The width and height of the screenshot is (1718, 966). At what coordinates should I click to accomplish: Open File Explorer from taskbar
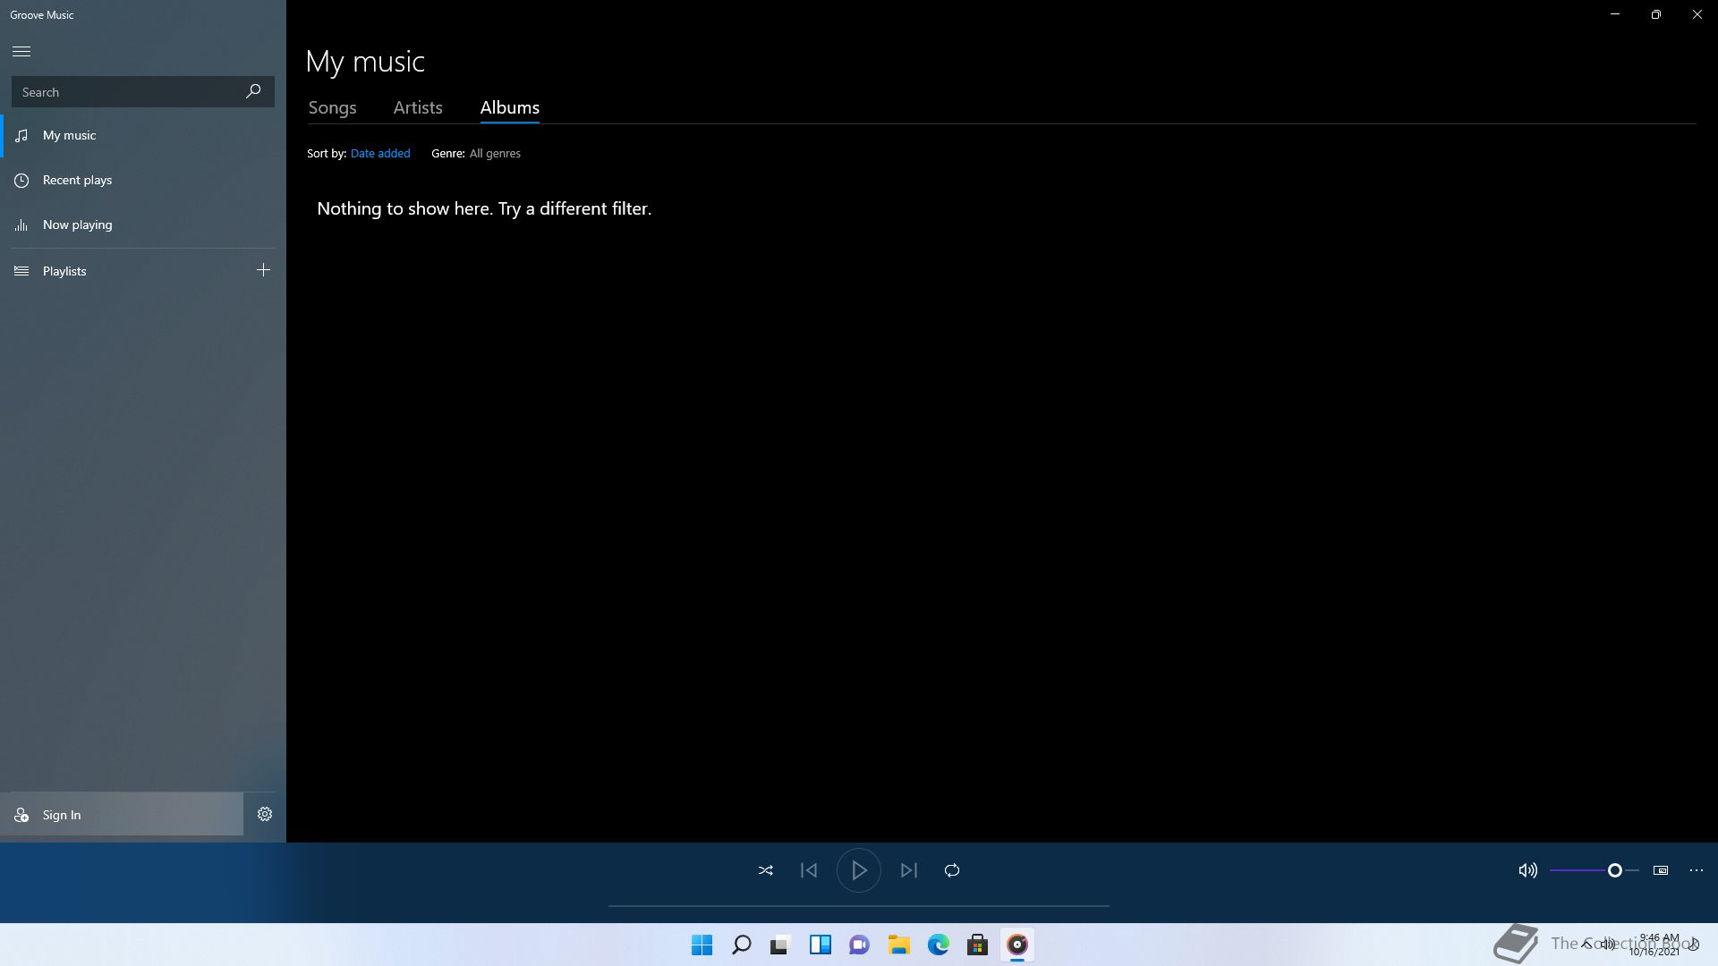[898, 945]
